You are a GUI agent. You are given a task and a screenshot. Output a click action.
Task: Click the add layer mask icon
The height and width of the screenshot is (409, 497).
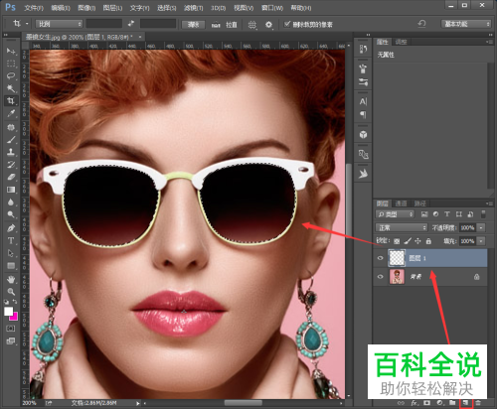426,403
